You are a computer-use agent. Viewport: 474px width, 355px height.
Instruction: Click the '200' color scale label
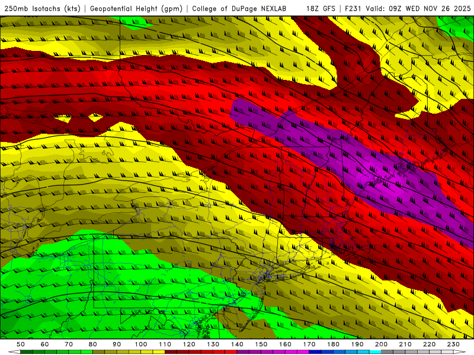(381, 344)
